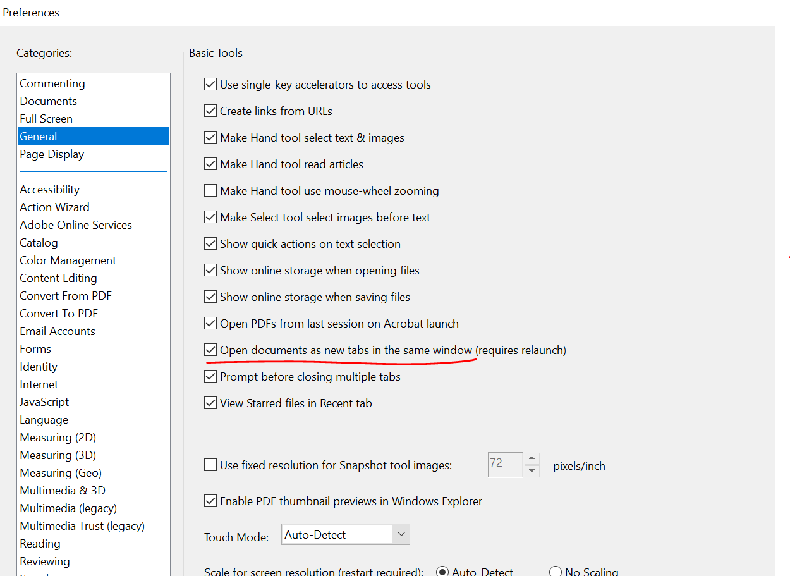Viewport: 790px width, 576px height.
Task: Uncheck Open documents as new tabs option
Action: coord(210,350)
